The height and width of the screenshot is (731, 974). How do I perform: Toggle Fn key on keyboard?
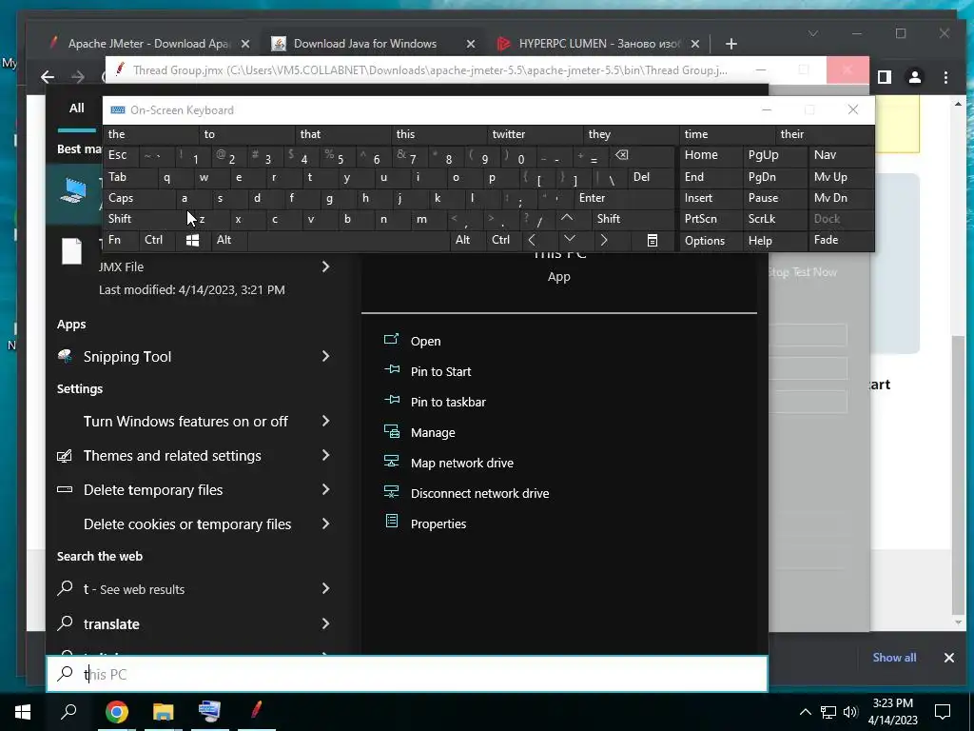click(x=114, y=240)
